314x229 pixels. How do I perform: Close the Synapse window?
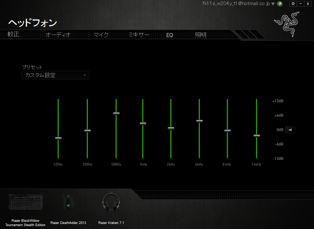(308, 4)
